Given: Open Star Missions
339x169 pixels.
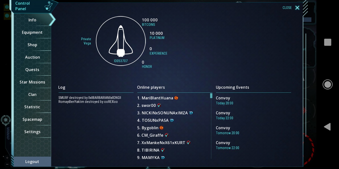Looking at the screenshot, I should 32,82.
